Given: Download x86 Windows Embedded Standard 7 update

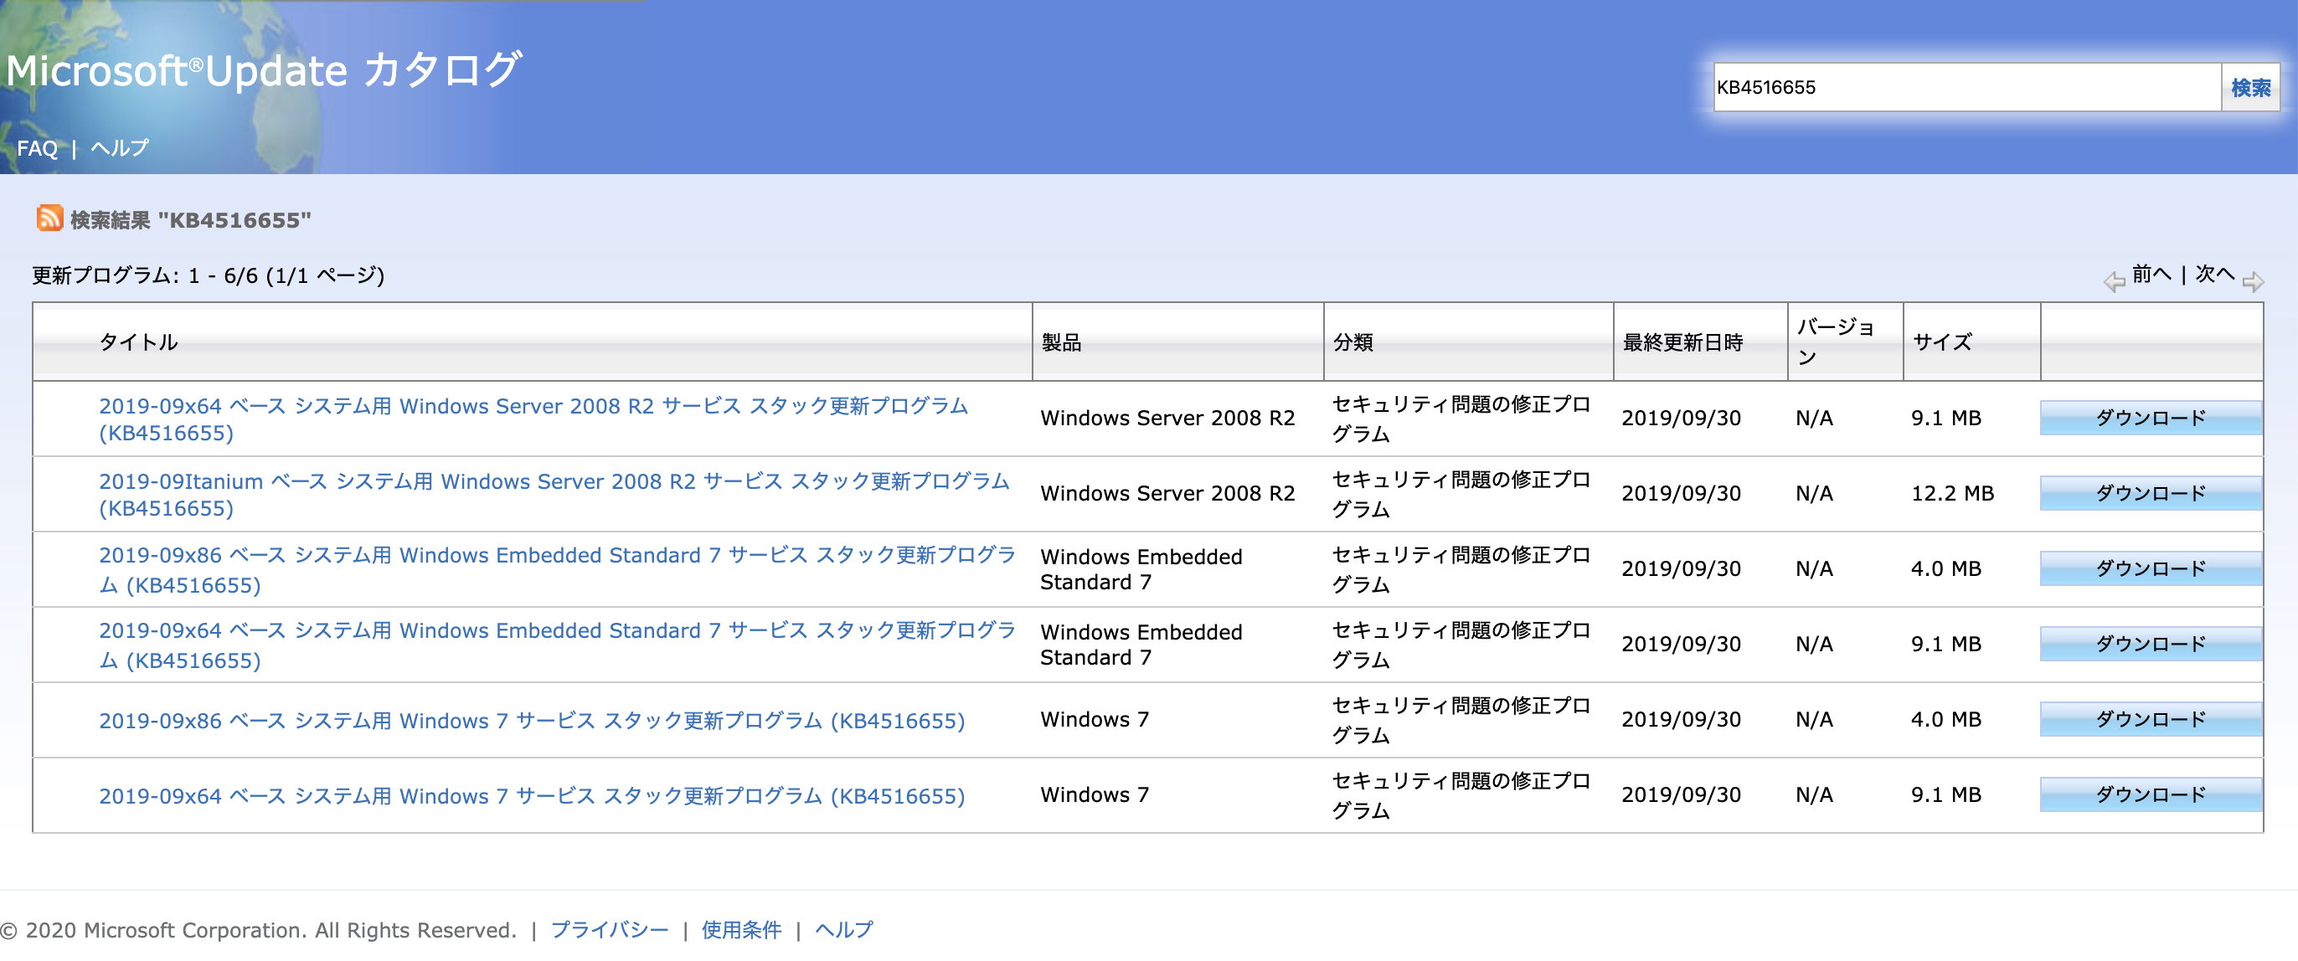Looking at the screenshot, I should pyautogui.click(x=2150, y=568).
